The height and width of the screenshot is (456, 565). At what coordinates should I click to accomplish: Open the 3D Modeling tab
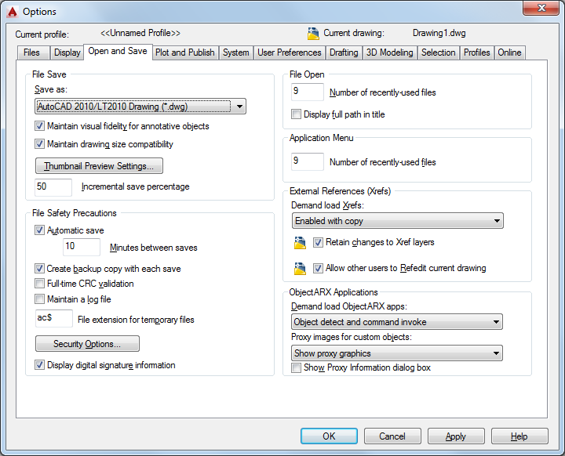(390, 52)
